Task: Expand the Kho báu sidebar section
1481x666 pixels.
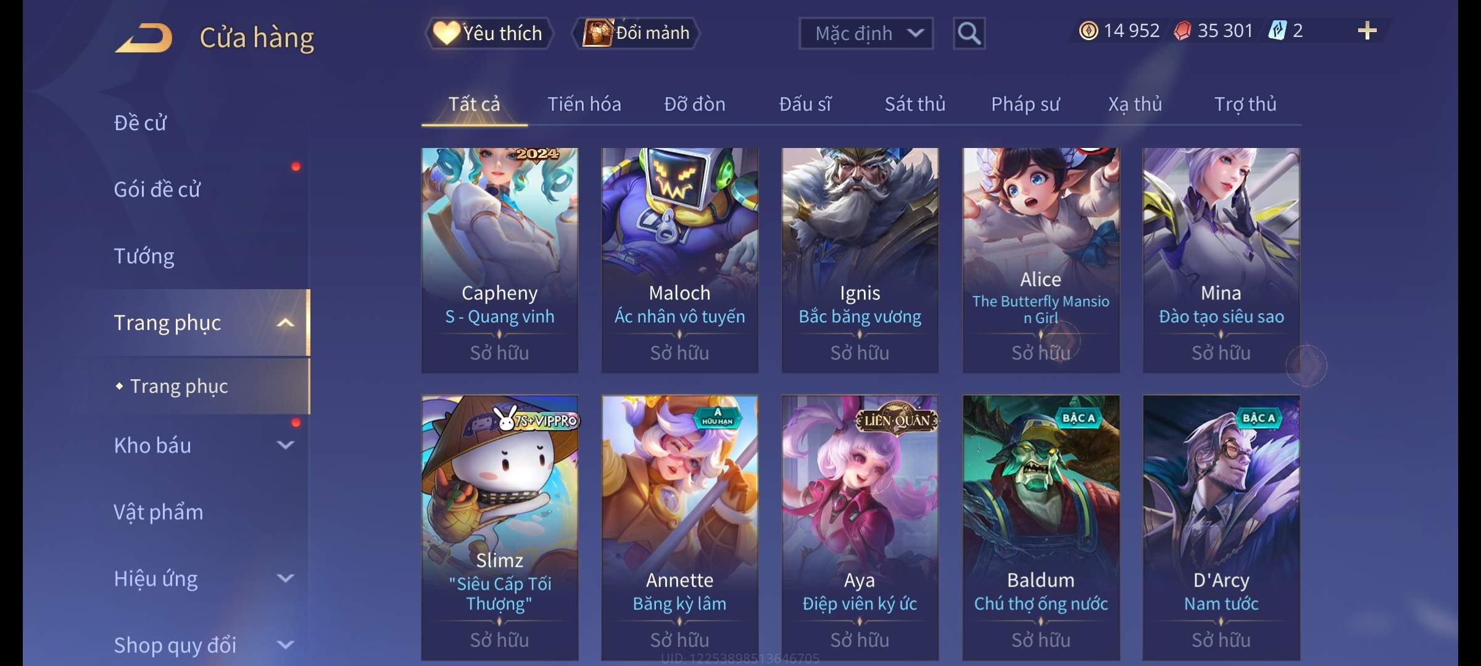Action: click(285, 445)
